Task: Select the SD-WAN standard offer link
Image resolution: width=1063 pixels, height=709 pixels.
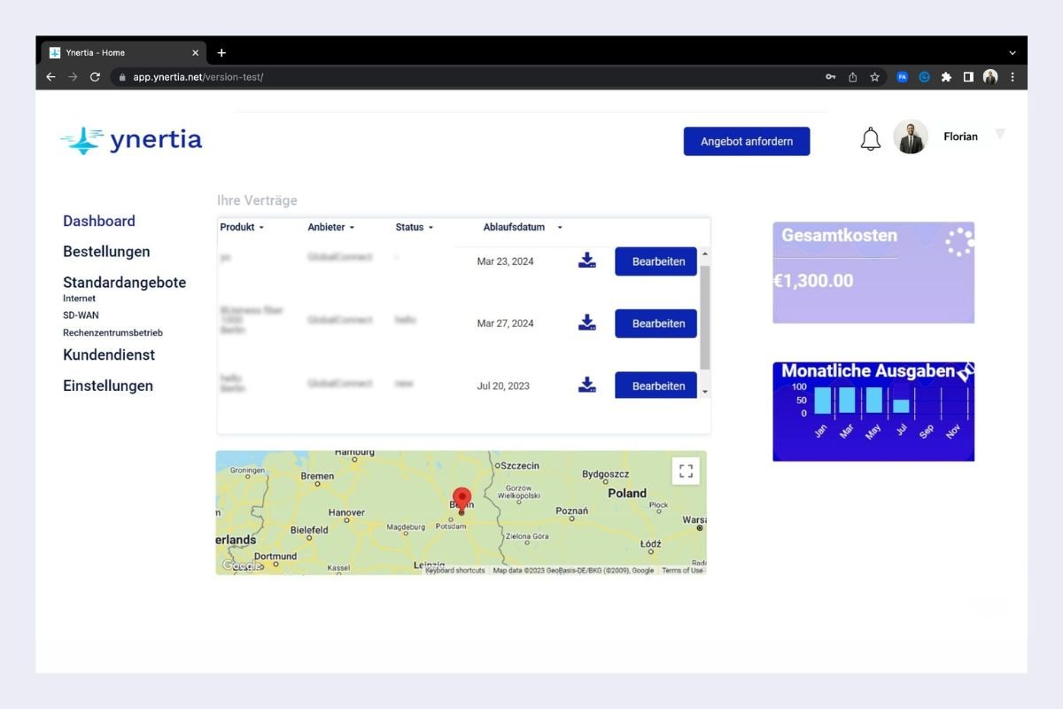Action: click(x=81, y=316)
